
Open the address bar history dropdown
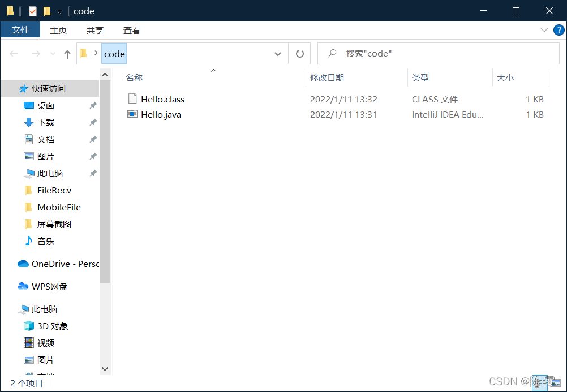click(x=278, y=54)
